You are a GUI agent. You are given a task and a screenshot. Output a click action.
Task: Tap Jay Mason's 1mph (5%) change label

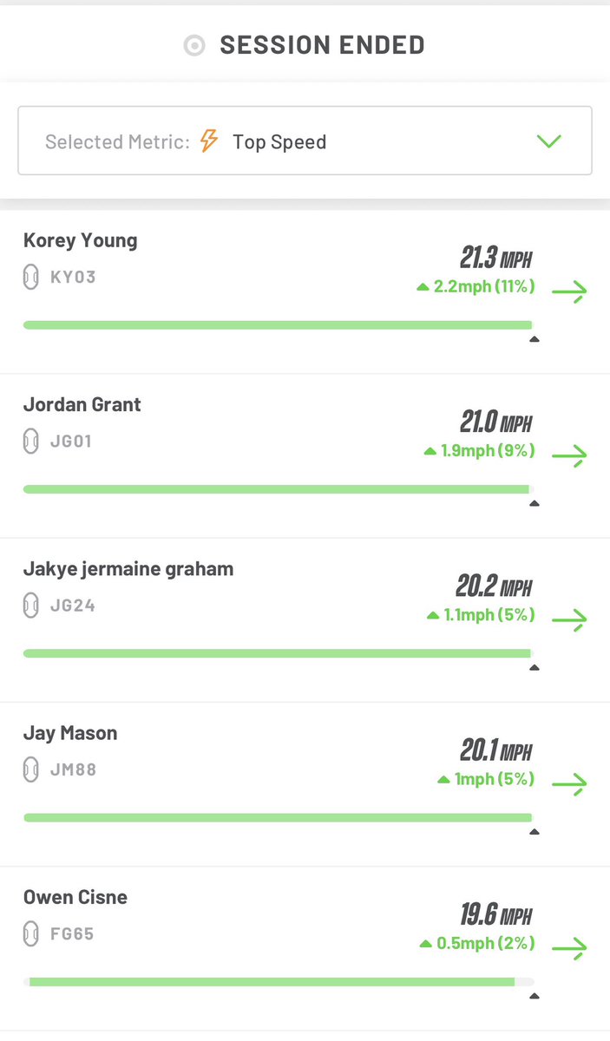coord(486,779)
